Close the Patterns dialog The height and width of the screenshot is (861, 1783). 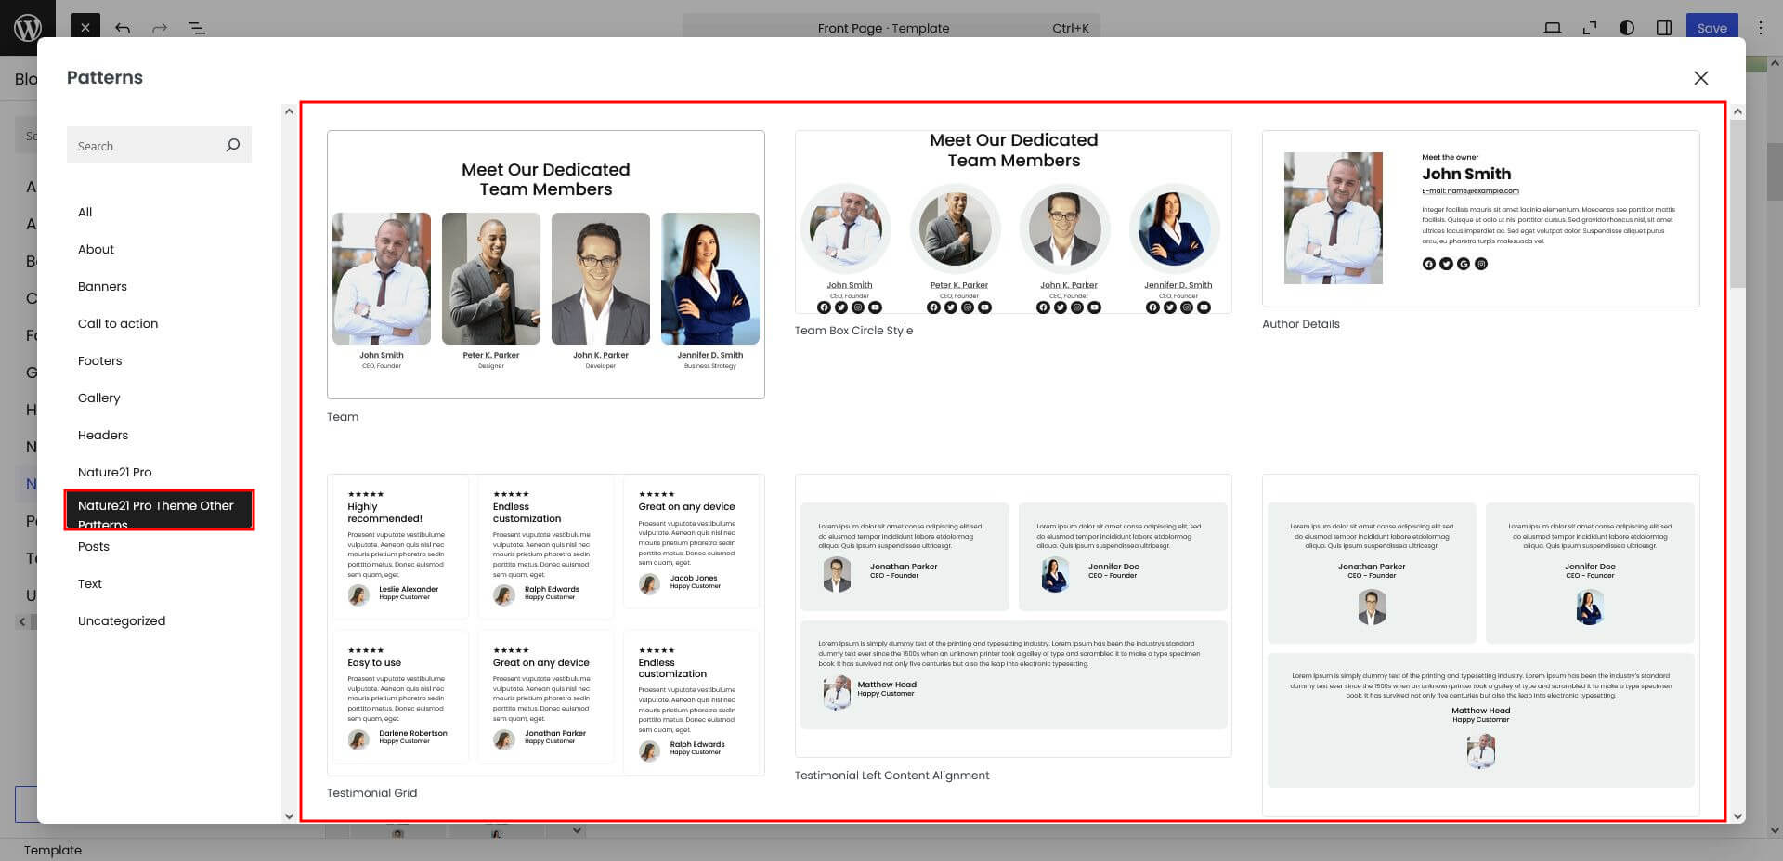1700,78
